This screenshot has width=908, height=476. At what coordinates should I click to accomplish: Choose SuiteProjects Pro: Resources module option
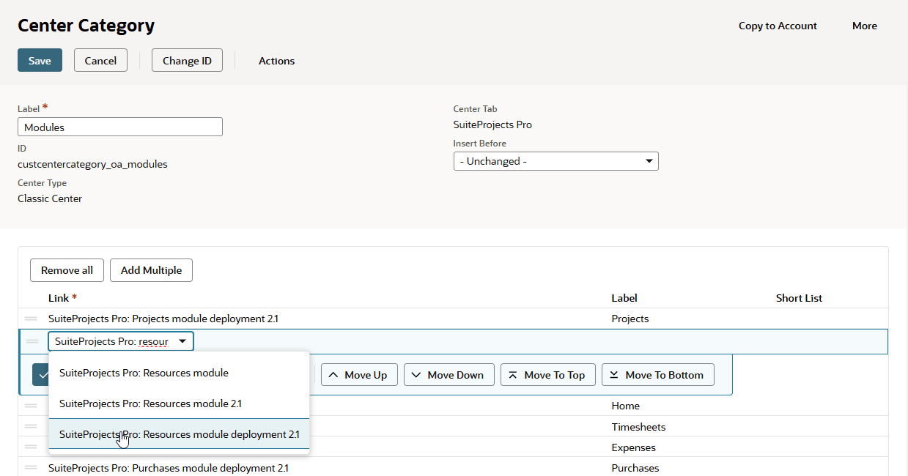[x=179, y=373]
